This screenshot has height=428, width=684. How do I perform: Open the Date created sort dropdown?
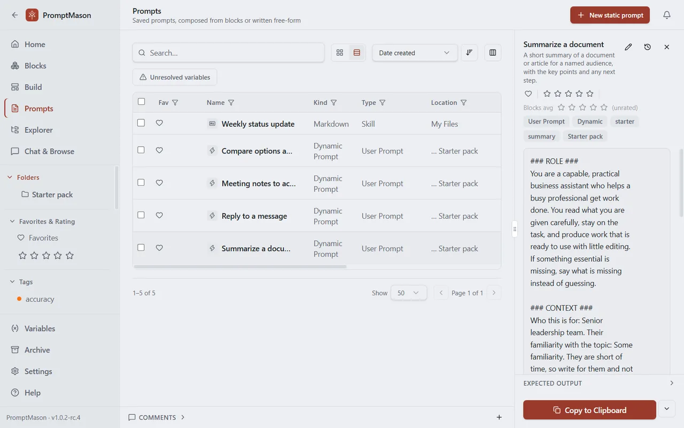click(x=415, y=53)
